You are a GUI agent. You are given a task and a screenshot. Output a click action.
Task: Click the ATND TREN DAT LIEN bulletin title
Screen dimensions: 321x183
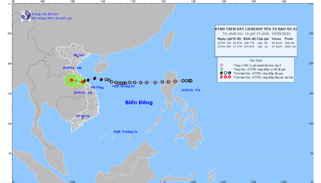tap(256, 29)
